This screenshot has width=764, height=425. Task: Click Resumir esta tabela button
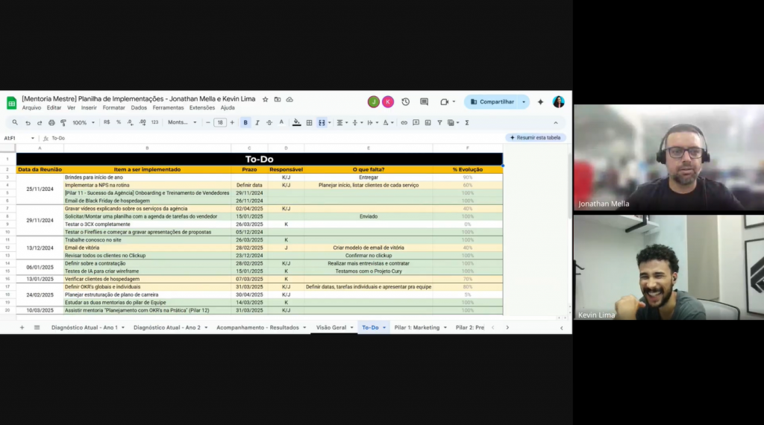point(536,137)
